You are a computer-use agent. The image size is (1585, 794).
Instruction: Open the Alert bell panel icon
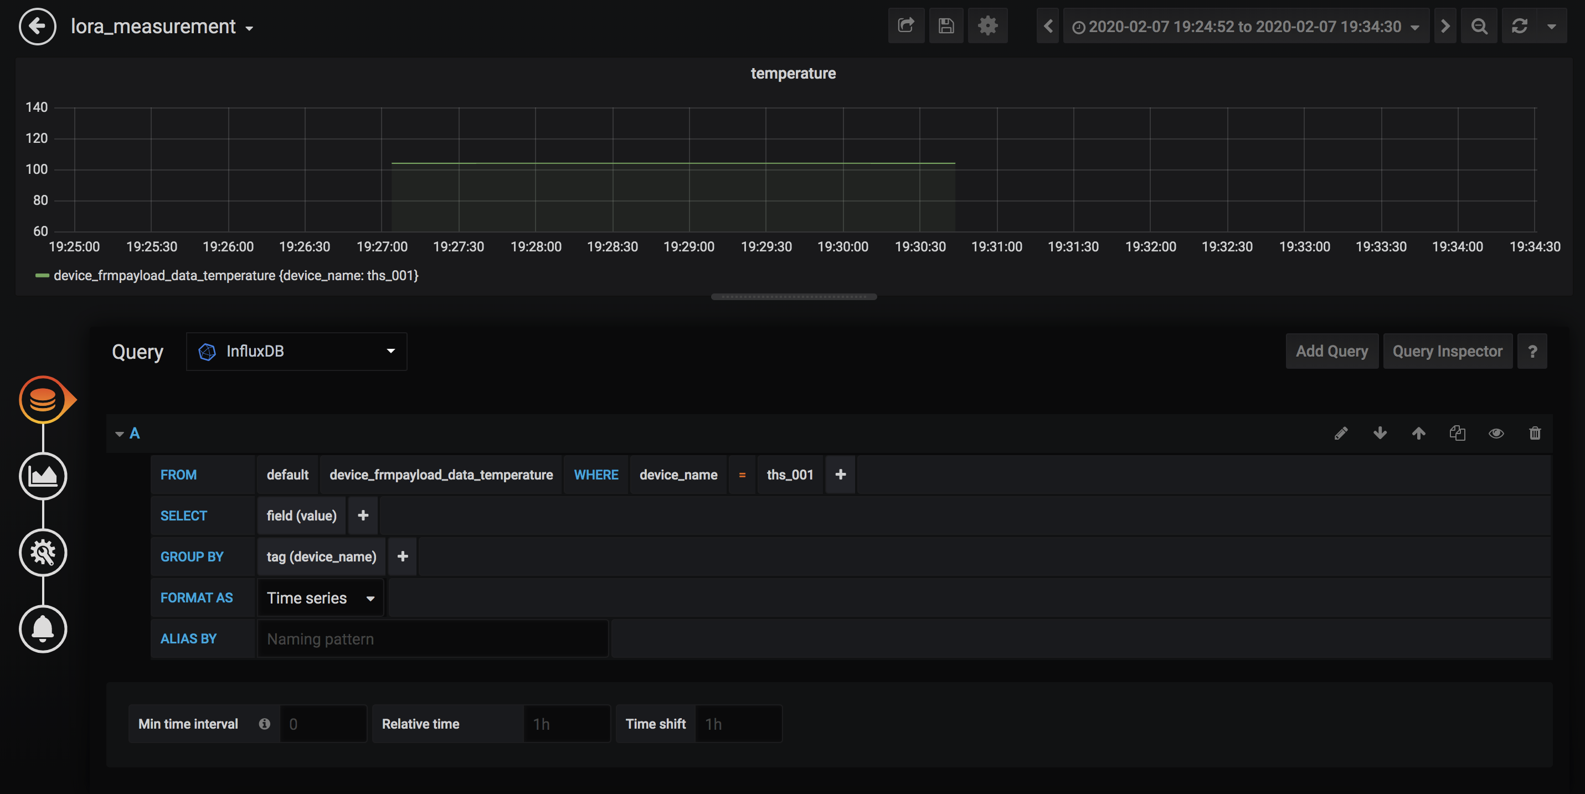pyautogui.click(x=43, y=629)
